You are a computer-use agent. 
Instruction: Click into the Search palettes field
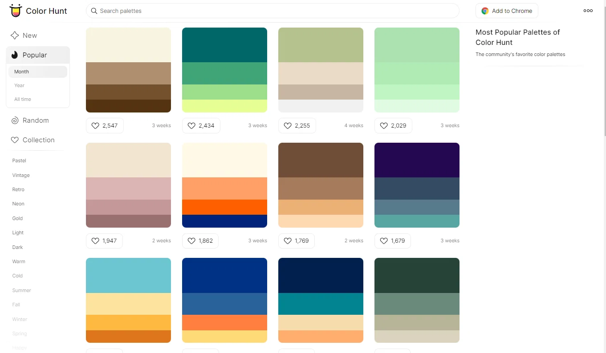click(272, 11)
